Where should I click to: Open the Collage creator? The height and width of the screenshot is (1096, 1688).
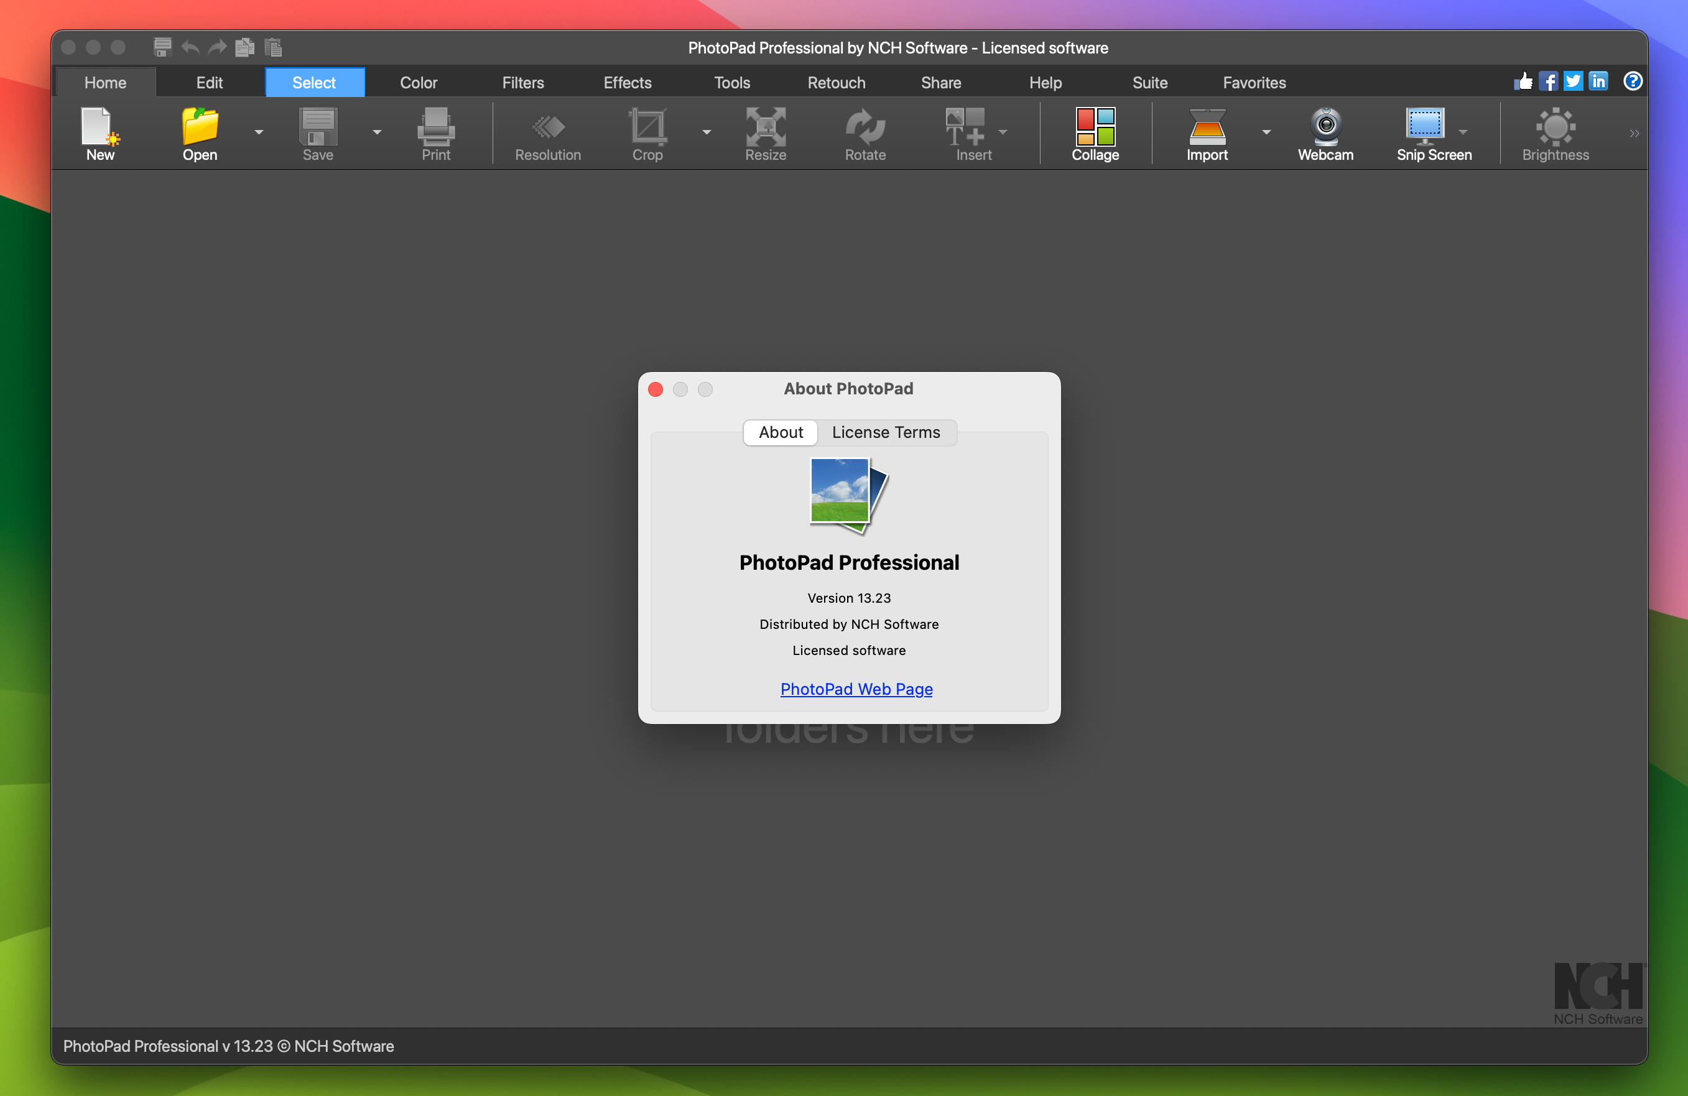click(1095, 133)
